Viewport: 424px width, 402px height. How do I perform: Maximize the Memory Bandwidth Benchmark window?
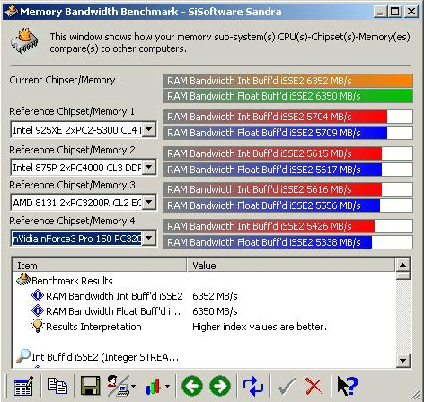coord(395,12)
